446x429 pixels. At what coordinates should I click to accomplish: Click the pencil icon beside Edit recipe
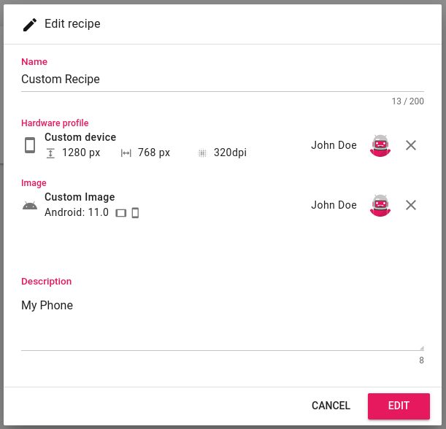pos(30,25)
